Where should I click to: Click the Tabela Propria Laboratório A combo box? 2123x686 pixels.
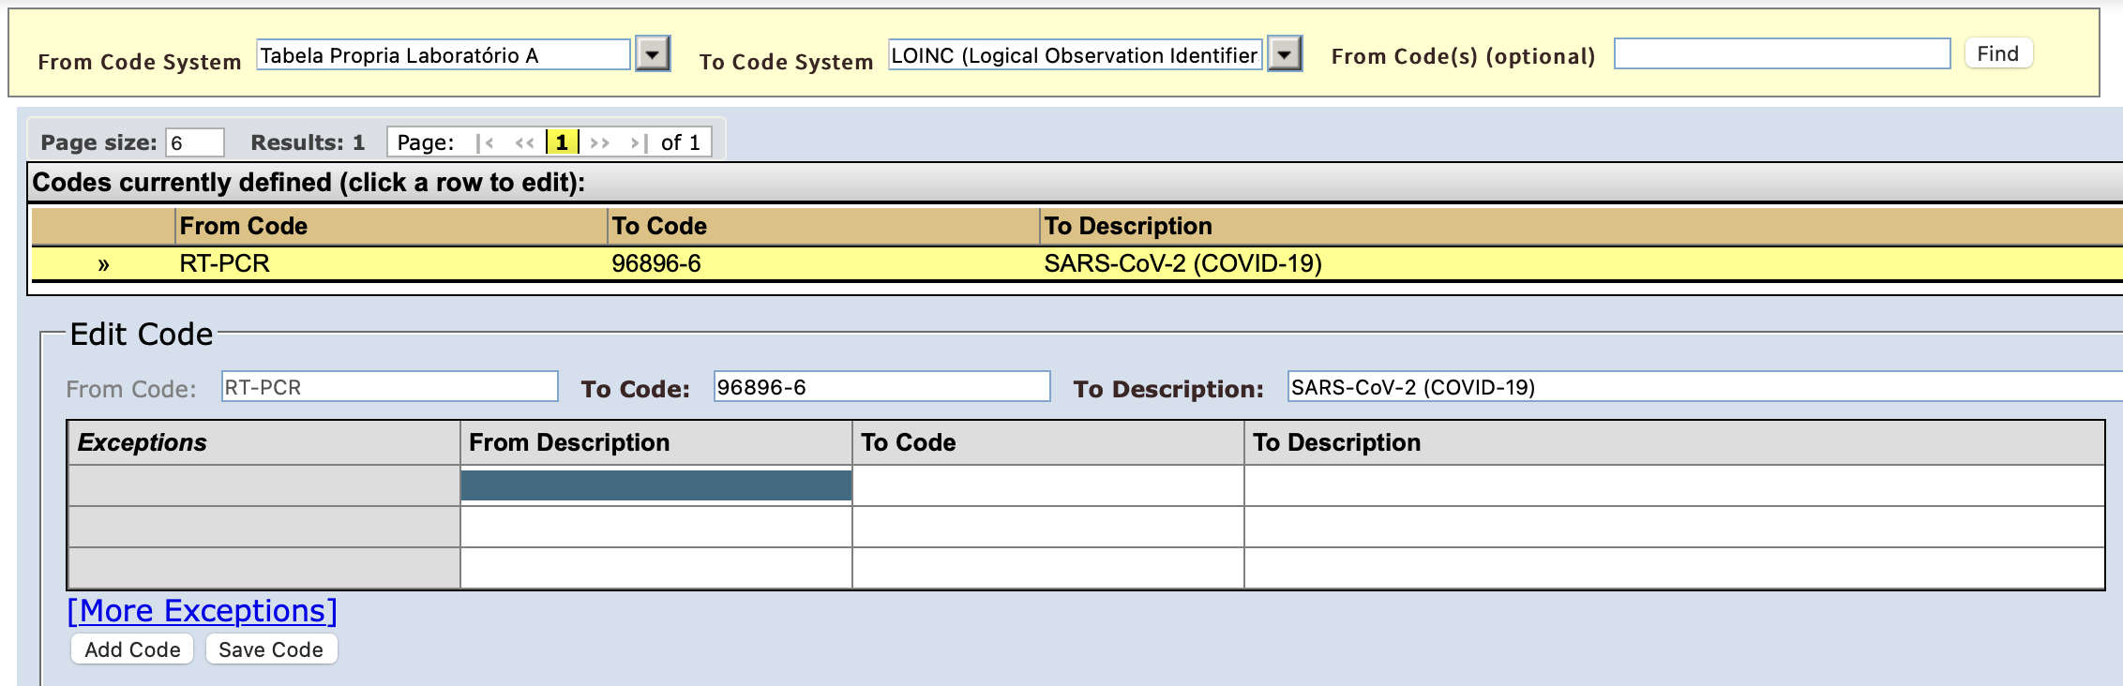click(443, 55)
